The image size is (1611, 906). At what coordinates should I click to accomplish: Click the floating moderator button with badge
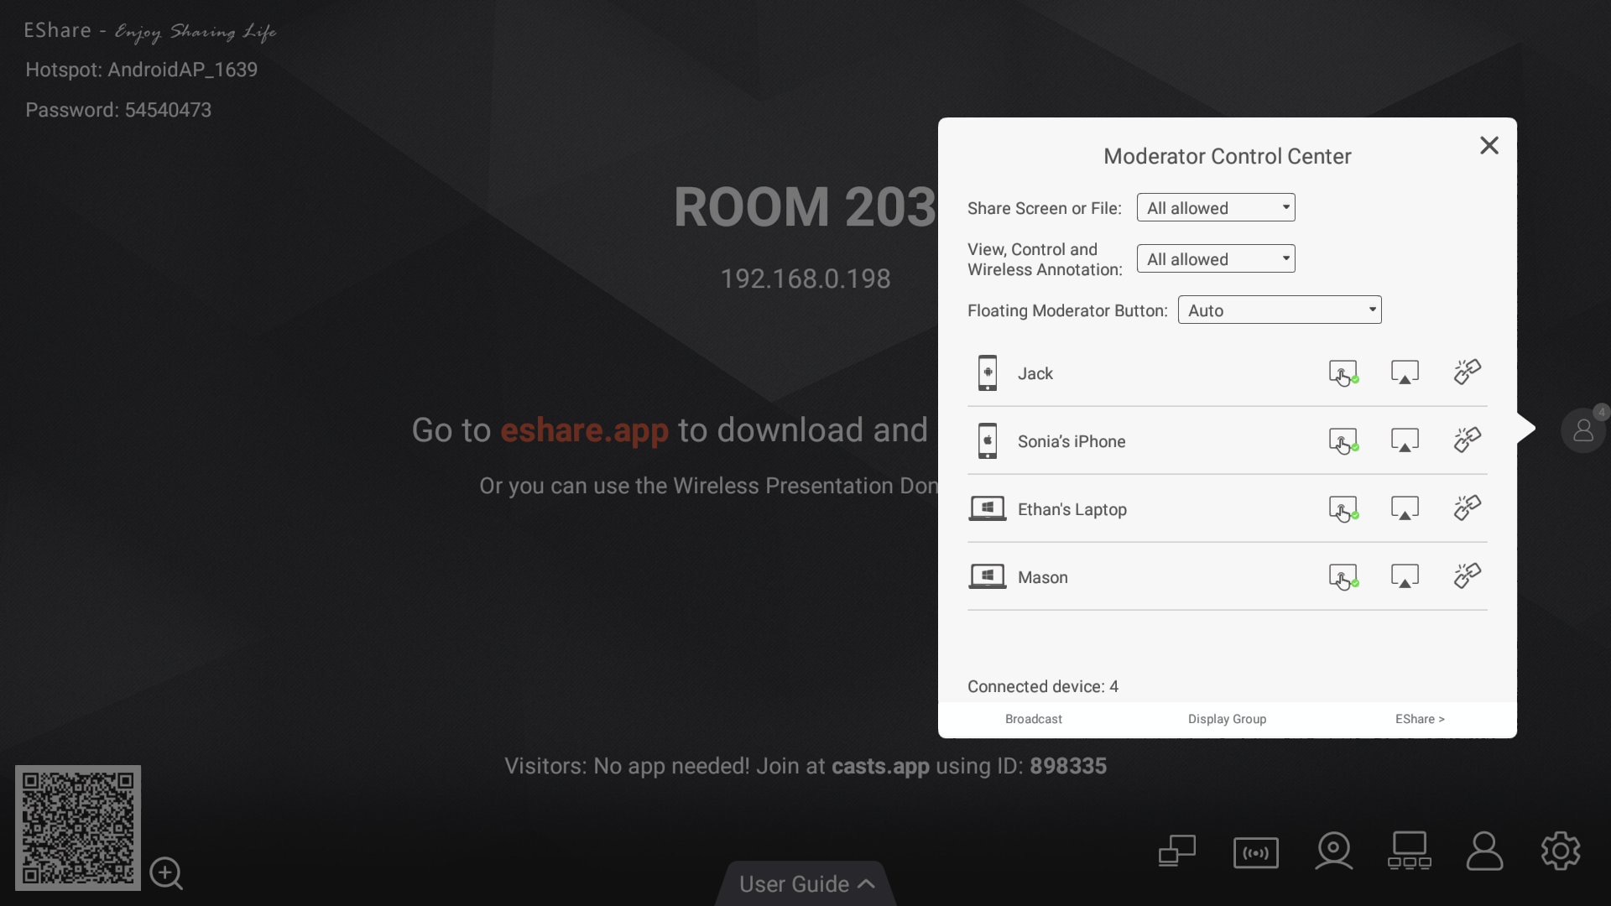coord(1582,430)
